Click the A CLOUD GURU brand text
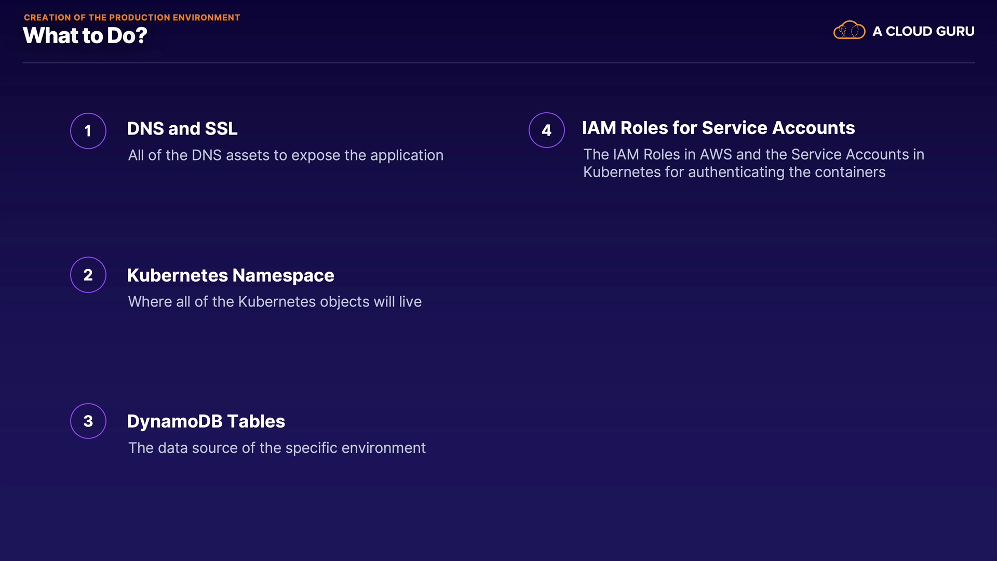The height and width of the screenshot is (561, 997). 923,31
